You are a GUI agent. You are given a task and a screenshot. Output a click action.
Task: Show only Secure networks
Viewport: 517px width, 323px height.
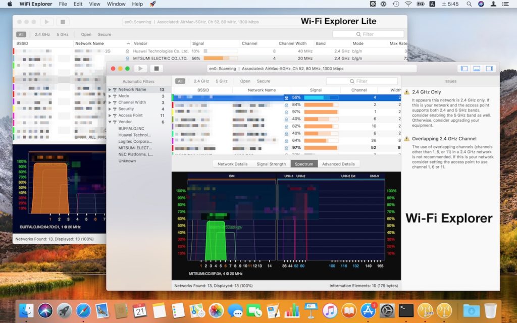(x=264, y=81)
